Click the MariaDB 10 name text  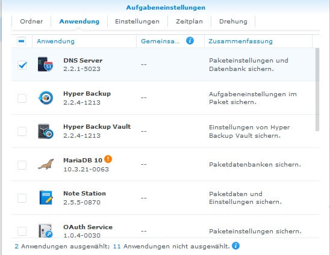click(82, 160)
